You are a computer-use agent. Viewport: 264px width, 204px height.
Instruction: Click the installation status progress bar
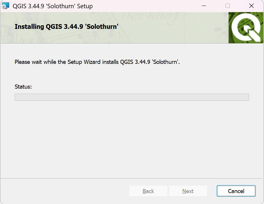click(x=132, y=97)
